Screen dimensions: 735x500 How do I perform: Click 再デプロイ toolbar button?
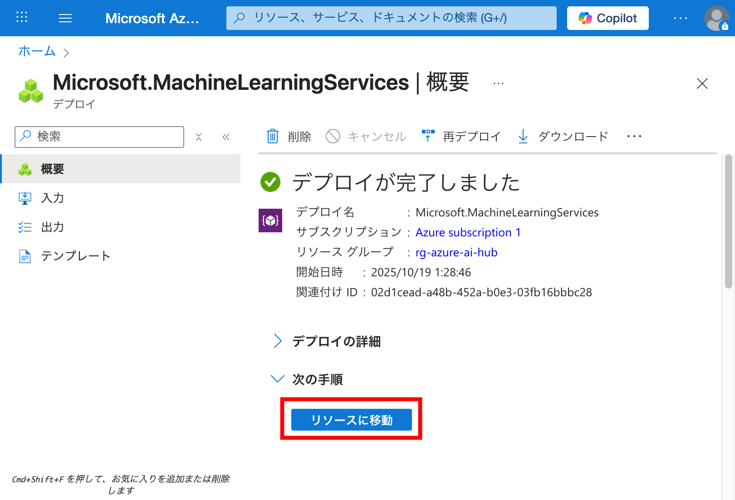coord(461,136)
